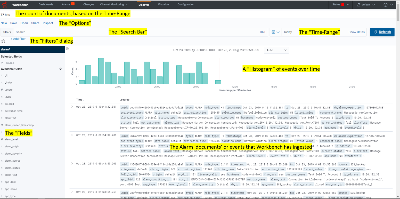Toggle KQL query language option
Viewport: 400px width, 199px height.
[x=263, y=32]
